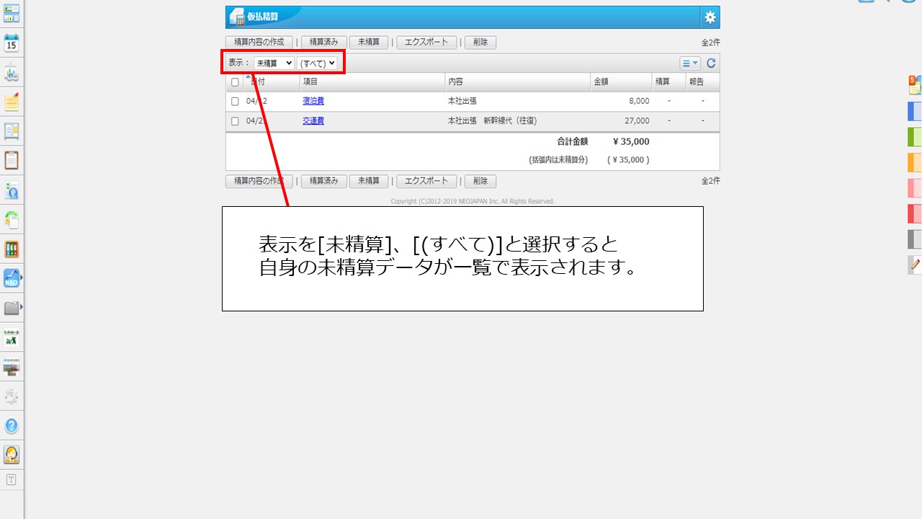Open the bulletin board sidebar icon
The image size is (922, 519).
coord(12,131)
